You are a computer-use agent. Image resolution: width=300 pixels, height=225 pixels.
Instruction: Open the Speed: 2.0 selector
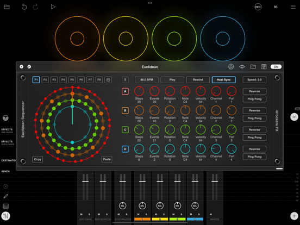[254, 80]
